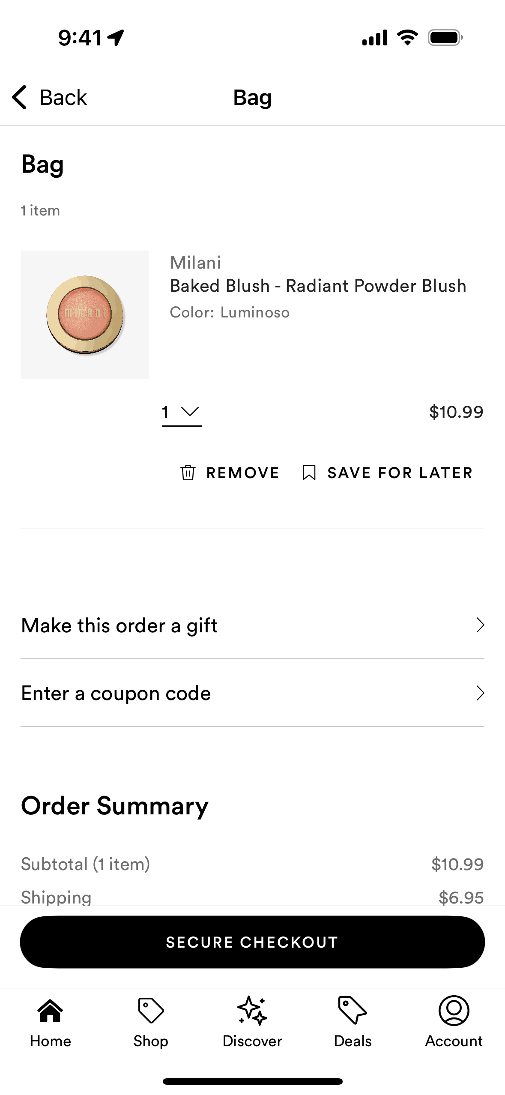Open the Milani blush product thumbnail
Screen dimensions: 505x1095
pos(85,315)
